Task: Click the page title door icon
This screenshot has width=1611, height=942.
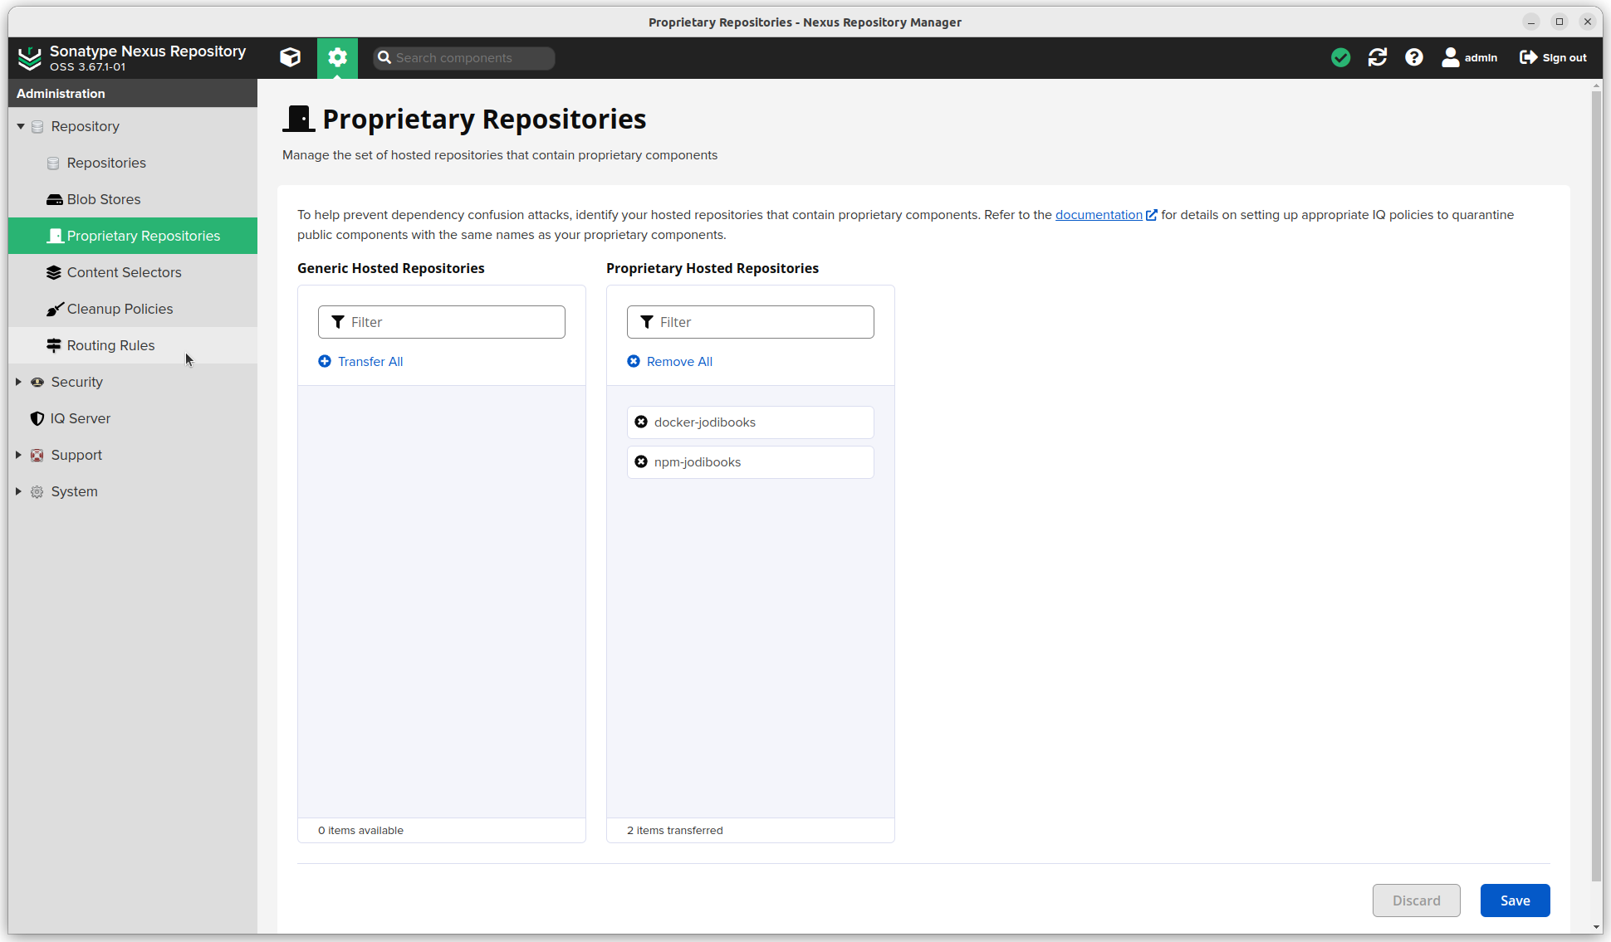Action: (x=299, y=119)
